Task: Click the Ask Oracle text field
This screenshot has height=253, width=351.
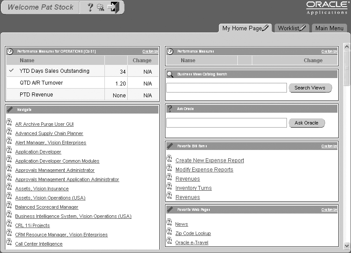Action: 226,123
